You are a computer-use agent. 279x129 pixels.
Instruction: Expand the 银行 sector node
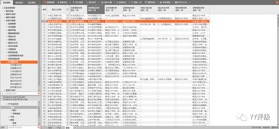coord(11,110)
